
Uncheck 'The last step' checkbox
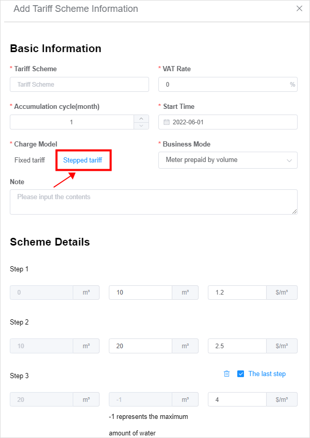[240, 374]
